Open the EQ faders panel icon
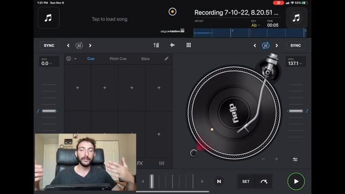 (x=162, y=163)
